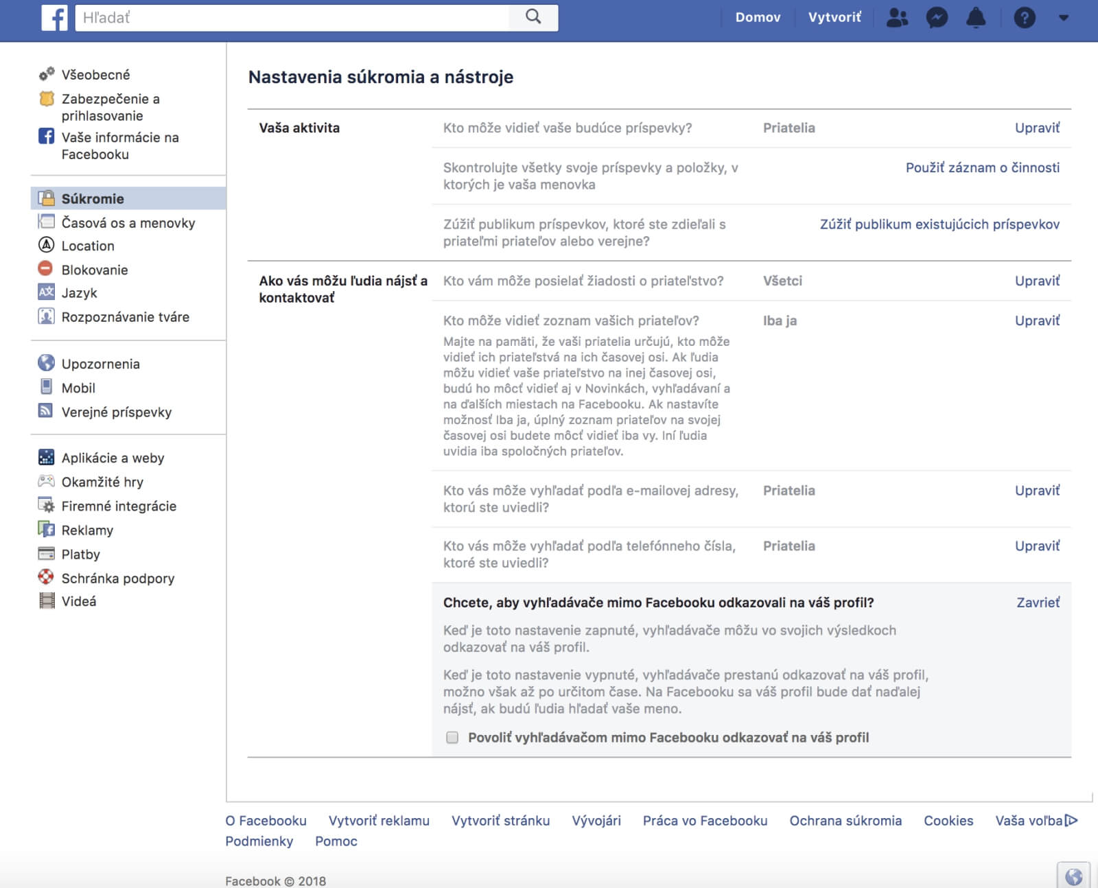Click the Zabezpečenie a prihlasovanie shield icon
Screen dimensions: 1098x888
pos(46,99)
